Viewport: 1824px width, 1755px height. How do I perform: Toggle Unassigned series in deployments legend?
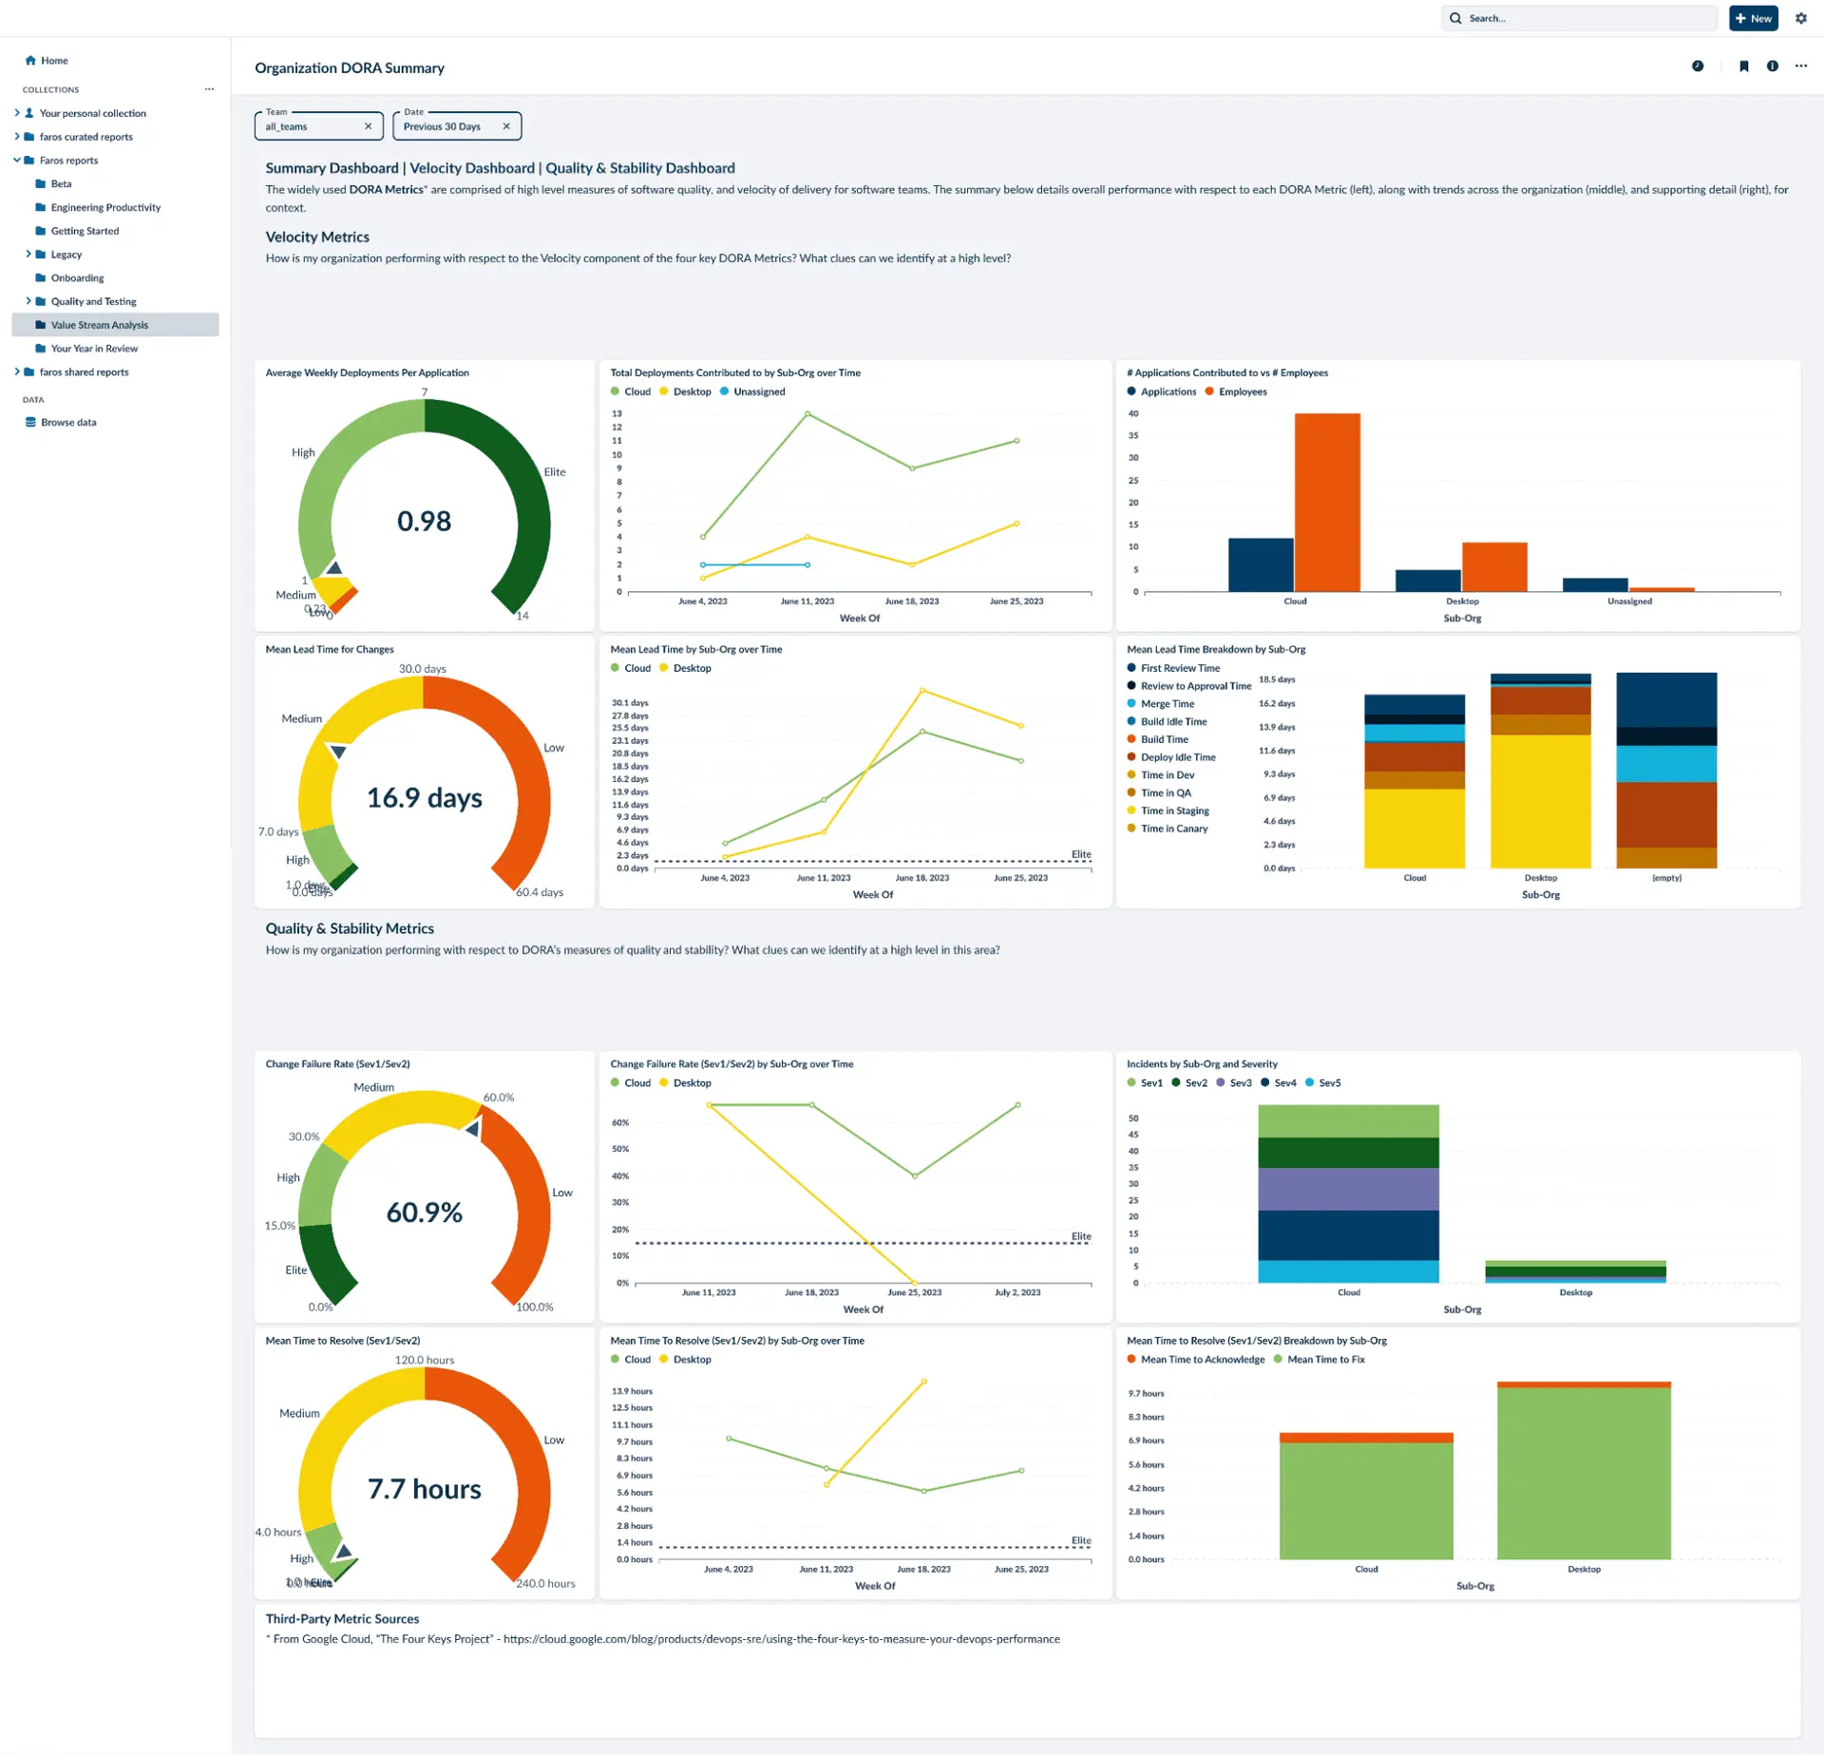coord(758,392)
